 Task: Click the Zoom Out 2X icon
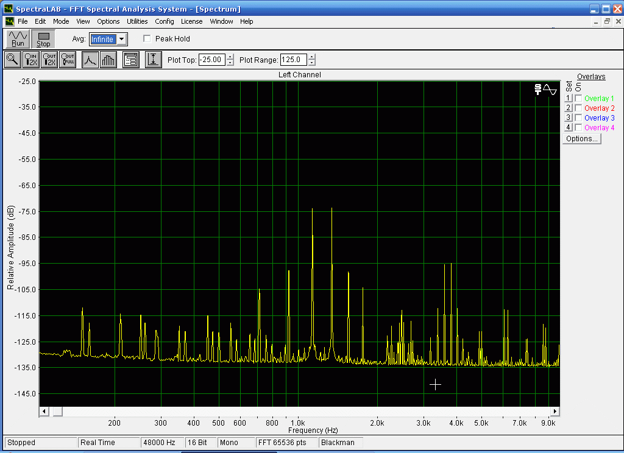tap(49, 60)
